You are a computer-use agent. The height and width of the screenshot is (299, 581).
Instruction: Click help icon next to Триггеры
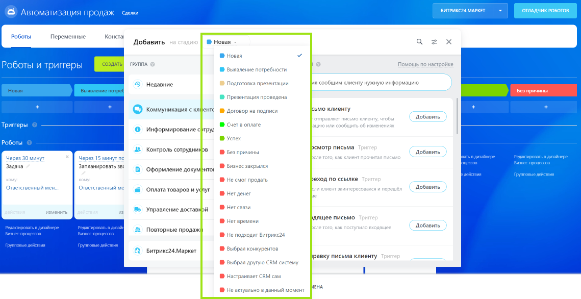click(35, 125)
